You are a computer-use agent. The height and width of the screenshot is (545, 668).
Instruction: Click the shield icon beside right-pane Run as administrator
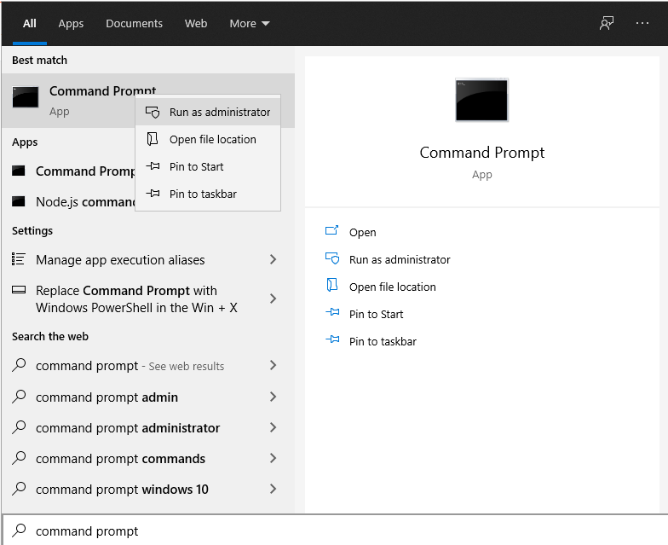tap(332, 259)
